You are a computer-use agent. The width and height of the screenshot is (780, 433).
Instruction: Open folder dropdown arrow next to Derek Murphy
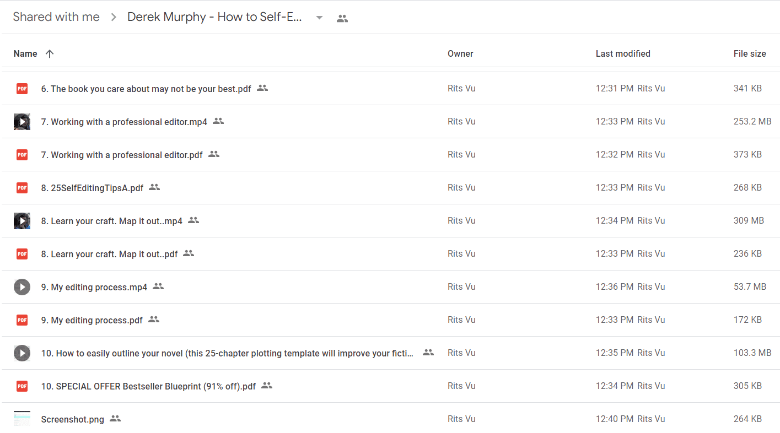pos(319,18)
